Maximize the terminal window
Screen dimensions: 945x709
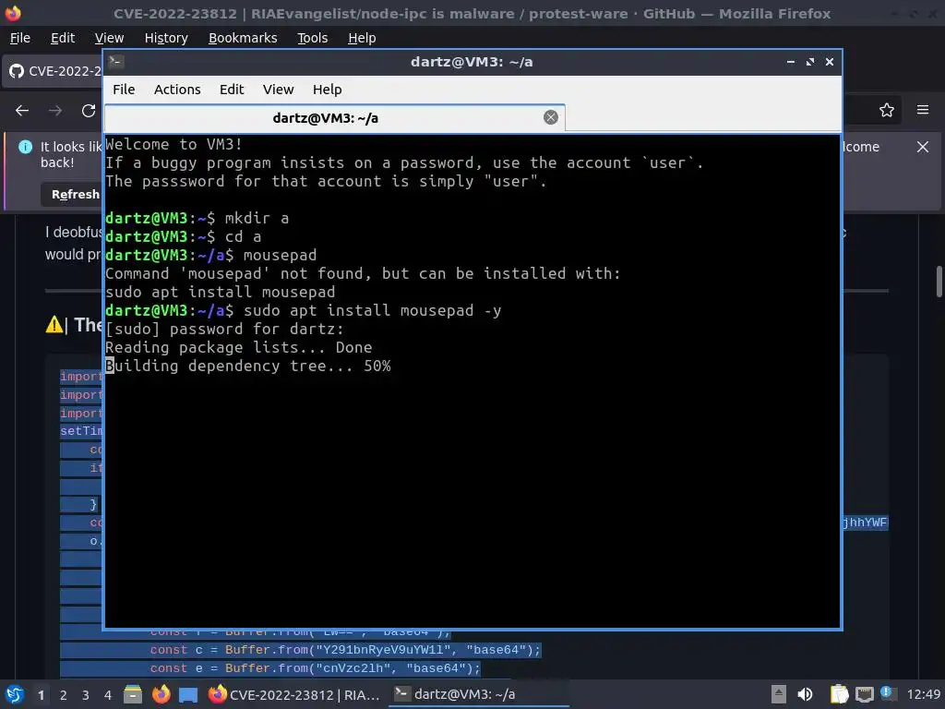tap(810, 62)
